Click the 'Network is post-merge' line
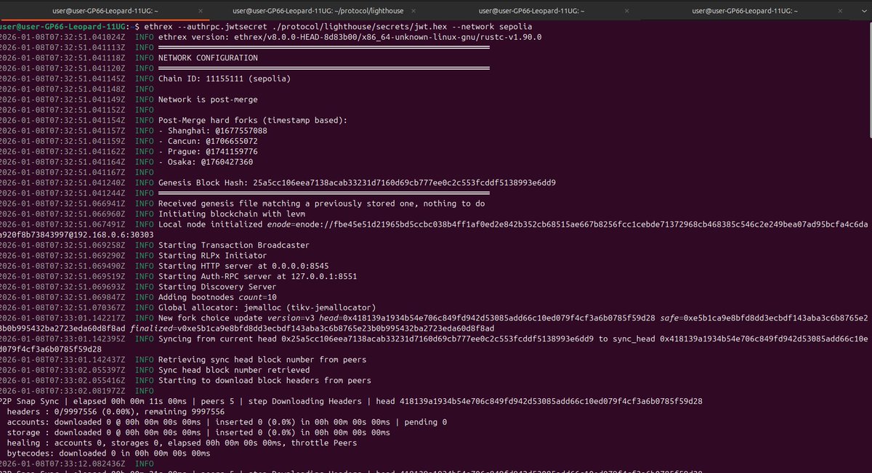 point(208,99)
